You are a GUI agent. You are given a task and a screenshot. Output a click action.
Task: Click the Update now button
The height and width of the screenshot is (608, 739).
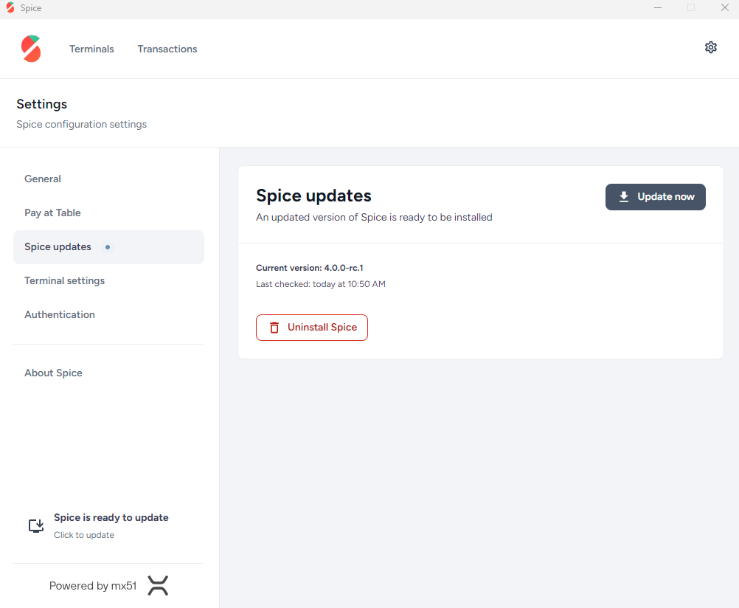point(655,197)
